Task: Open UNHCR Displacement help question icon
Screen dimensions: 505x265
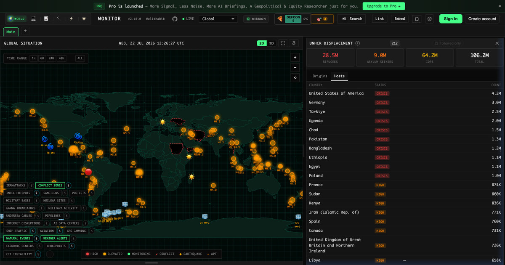Action: click(358, 43)
